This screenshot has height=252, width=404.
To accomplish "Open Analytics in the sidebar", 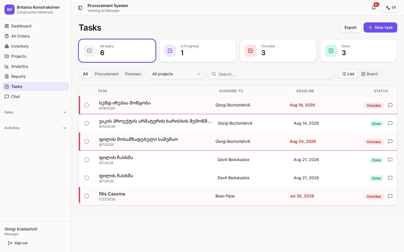I will point(36,66).
